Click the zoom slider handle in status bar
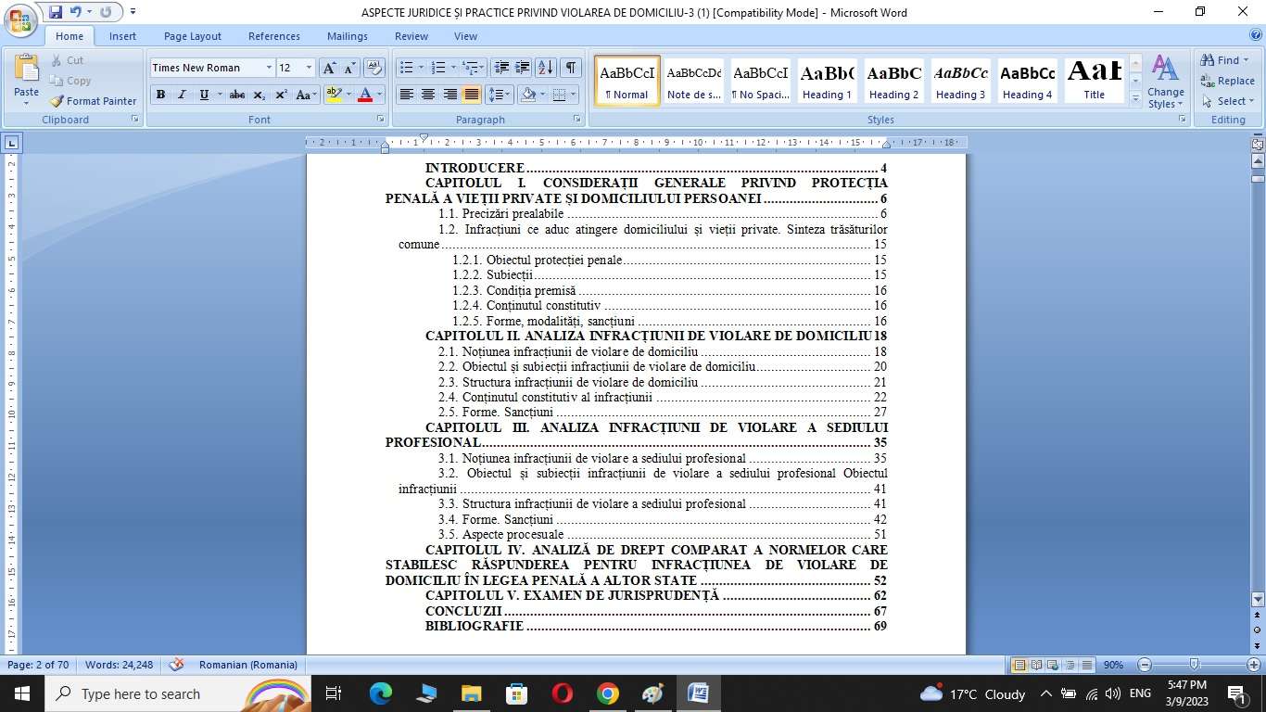 (1195, 665)
